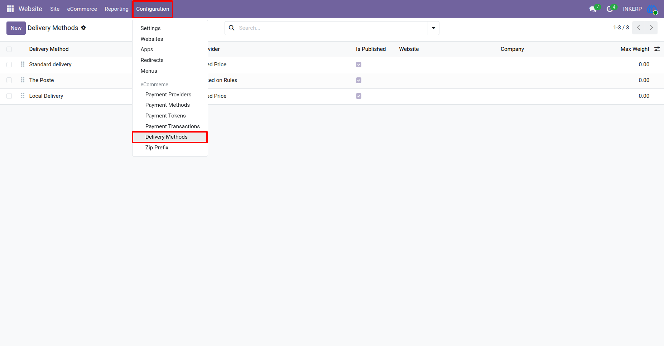Select Zip Prefix menu entry
Image resolution: width=664 pixels, height=346 pixels.
tap(157, 148)
